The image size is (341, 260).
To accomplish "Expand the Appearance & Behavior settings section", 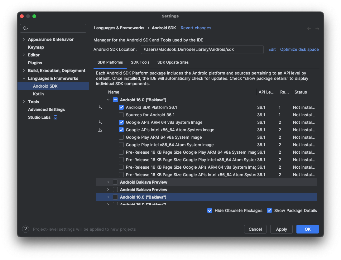I will pyautogui.click(x=24, y=39).
